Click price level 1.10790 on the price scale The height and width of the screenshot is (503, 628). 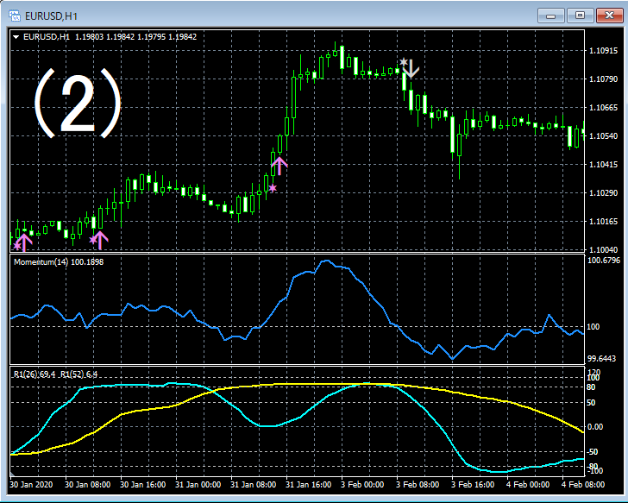[603, 79]
